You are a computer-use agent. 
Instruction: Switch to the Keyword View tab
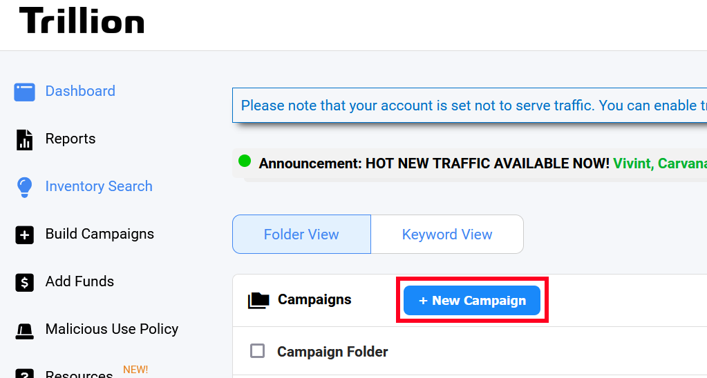(x=447, y=234)
